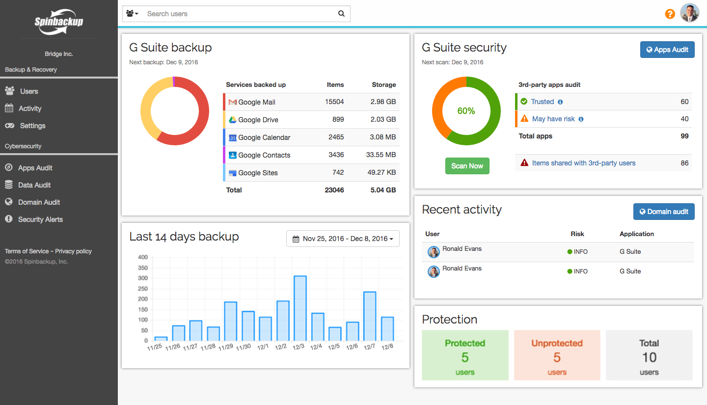Click info icon next to Trusted
The height and width of the screenshot is (405, 707).
(560, 102)
